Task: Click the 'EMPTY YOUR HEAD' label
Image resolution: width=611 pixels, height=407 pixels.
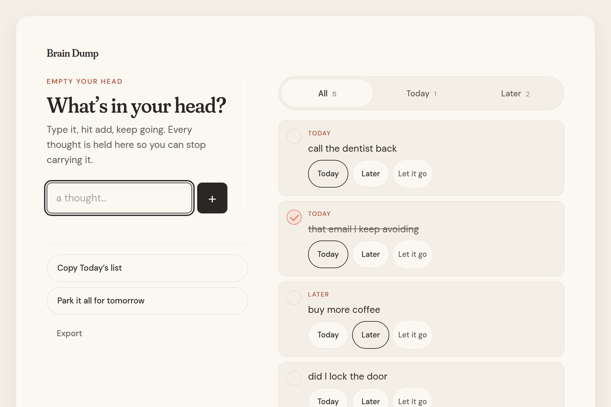Action: pos(85,81)
